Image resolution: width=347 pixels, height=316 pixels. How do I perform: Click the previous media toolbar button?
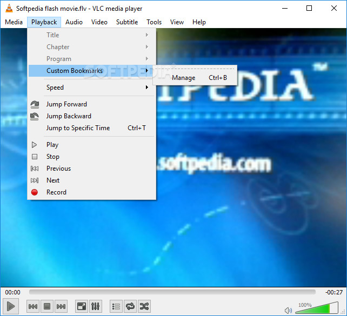[x=33, y=306]
